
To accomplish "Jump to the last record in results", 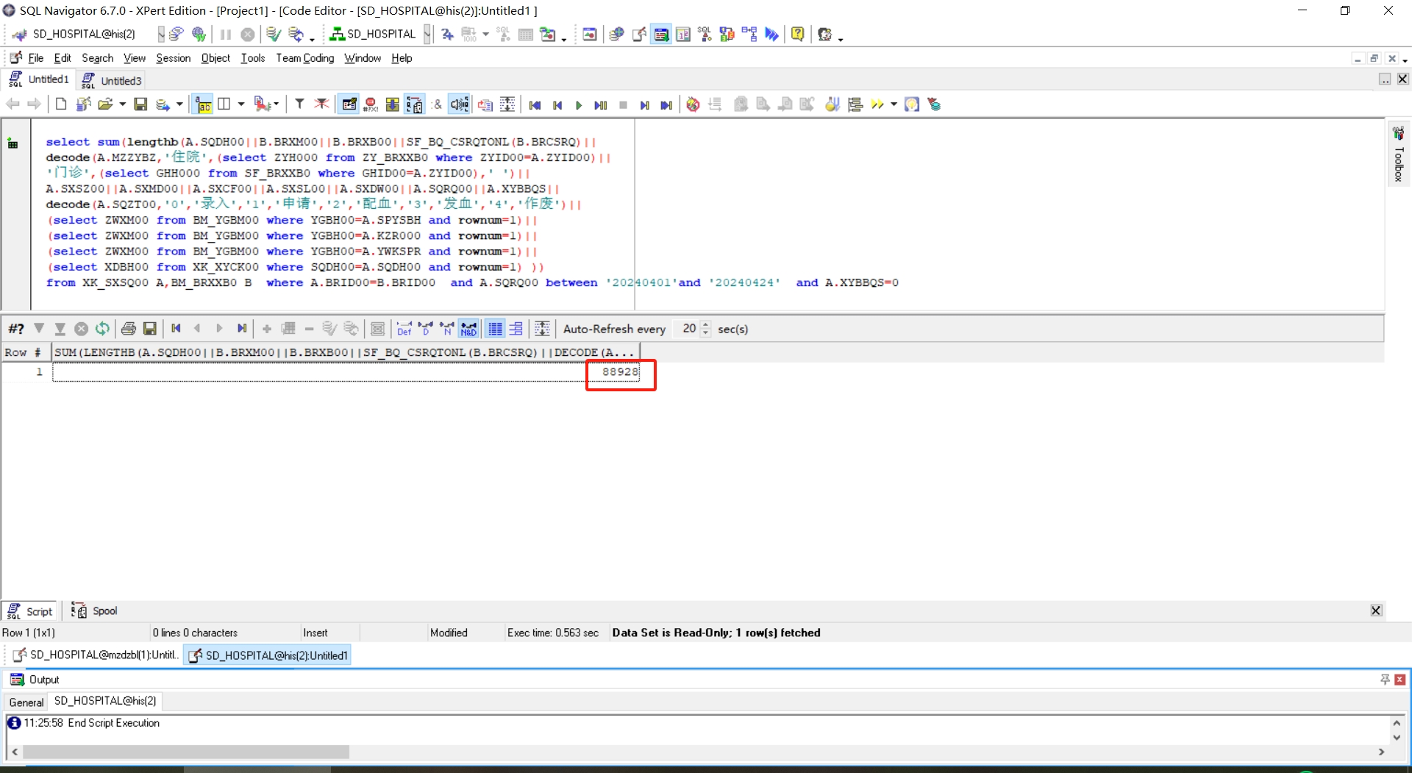I will click(x=241, y=329).
